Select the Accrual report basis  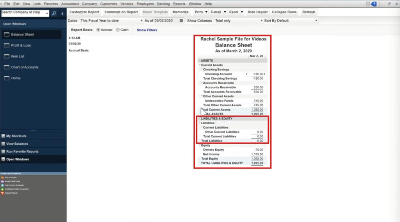click(x=98, y=30)
